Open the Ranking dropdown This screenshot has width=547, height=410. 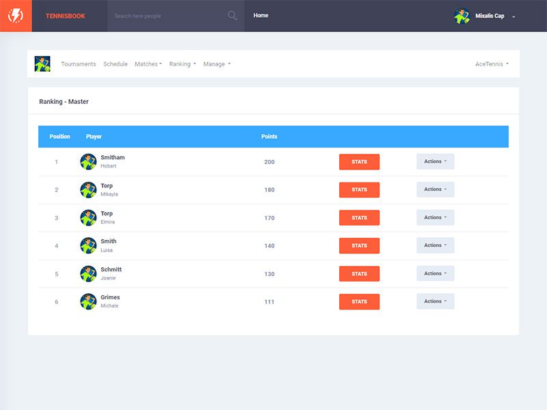coord(181,64)
